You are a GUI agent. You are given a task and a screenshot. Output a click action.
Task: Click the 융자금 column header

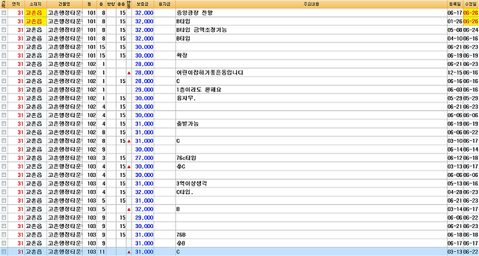[x=165, y=4]
